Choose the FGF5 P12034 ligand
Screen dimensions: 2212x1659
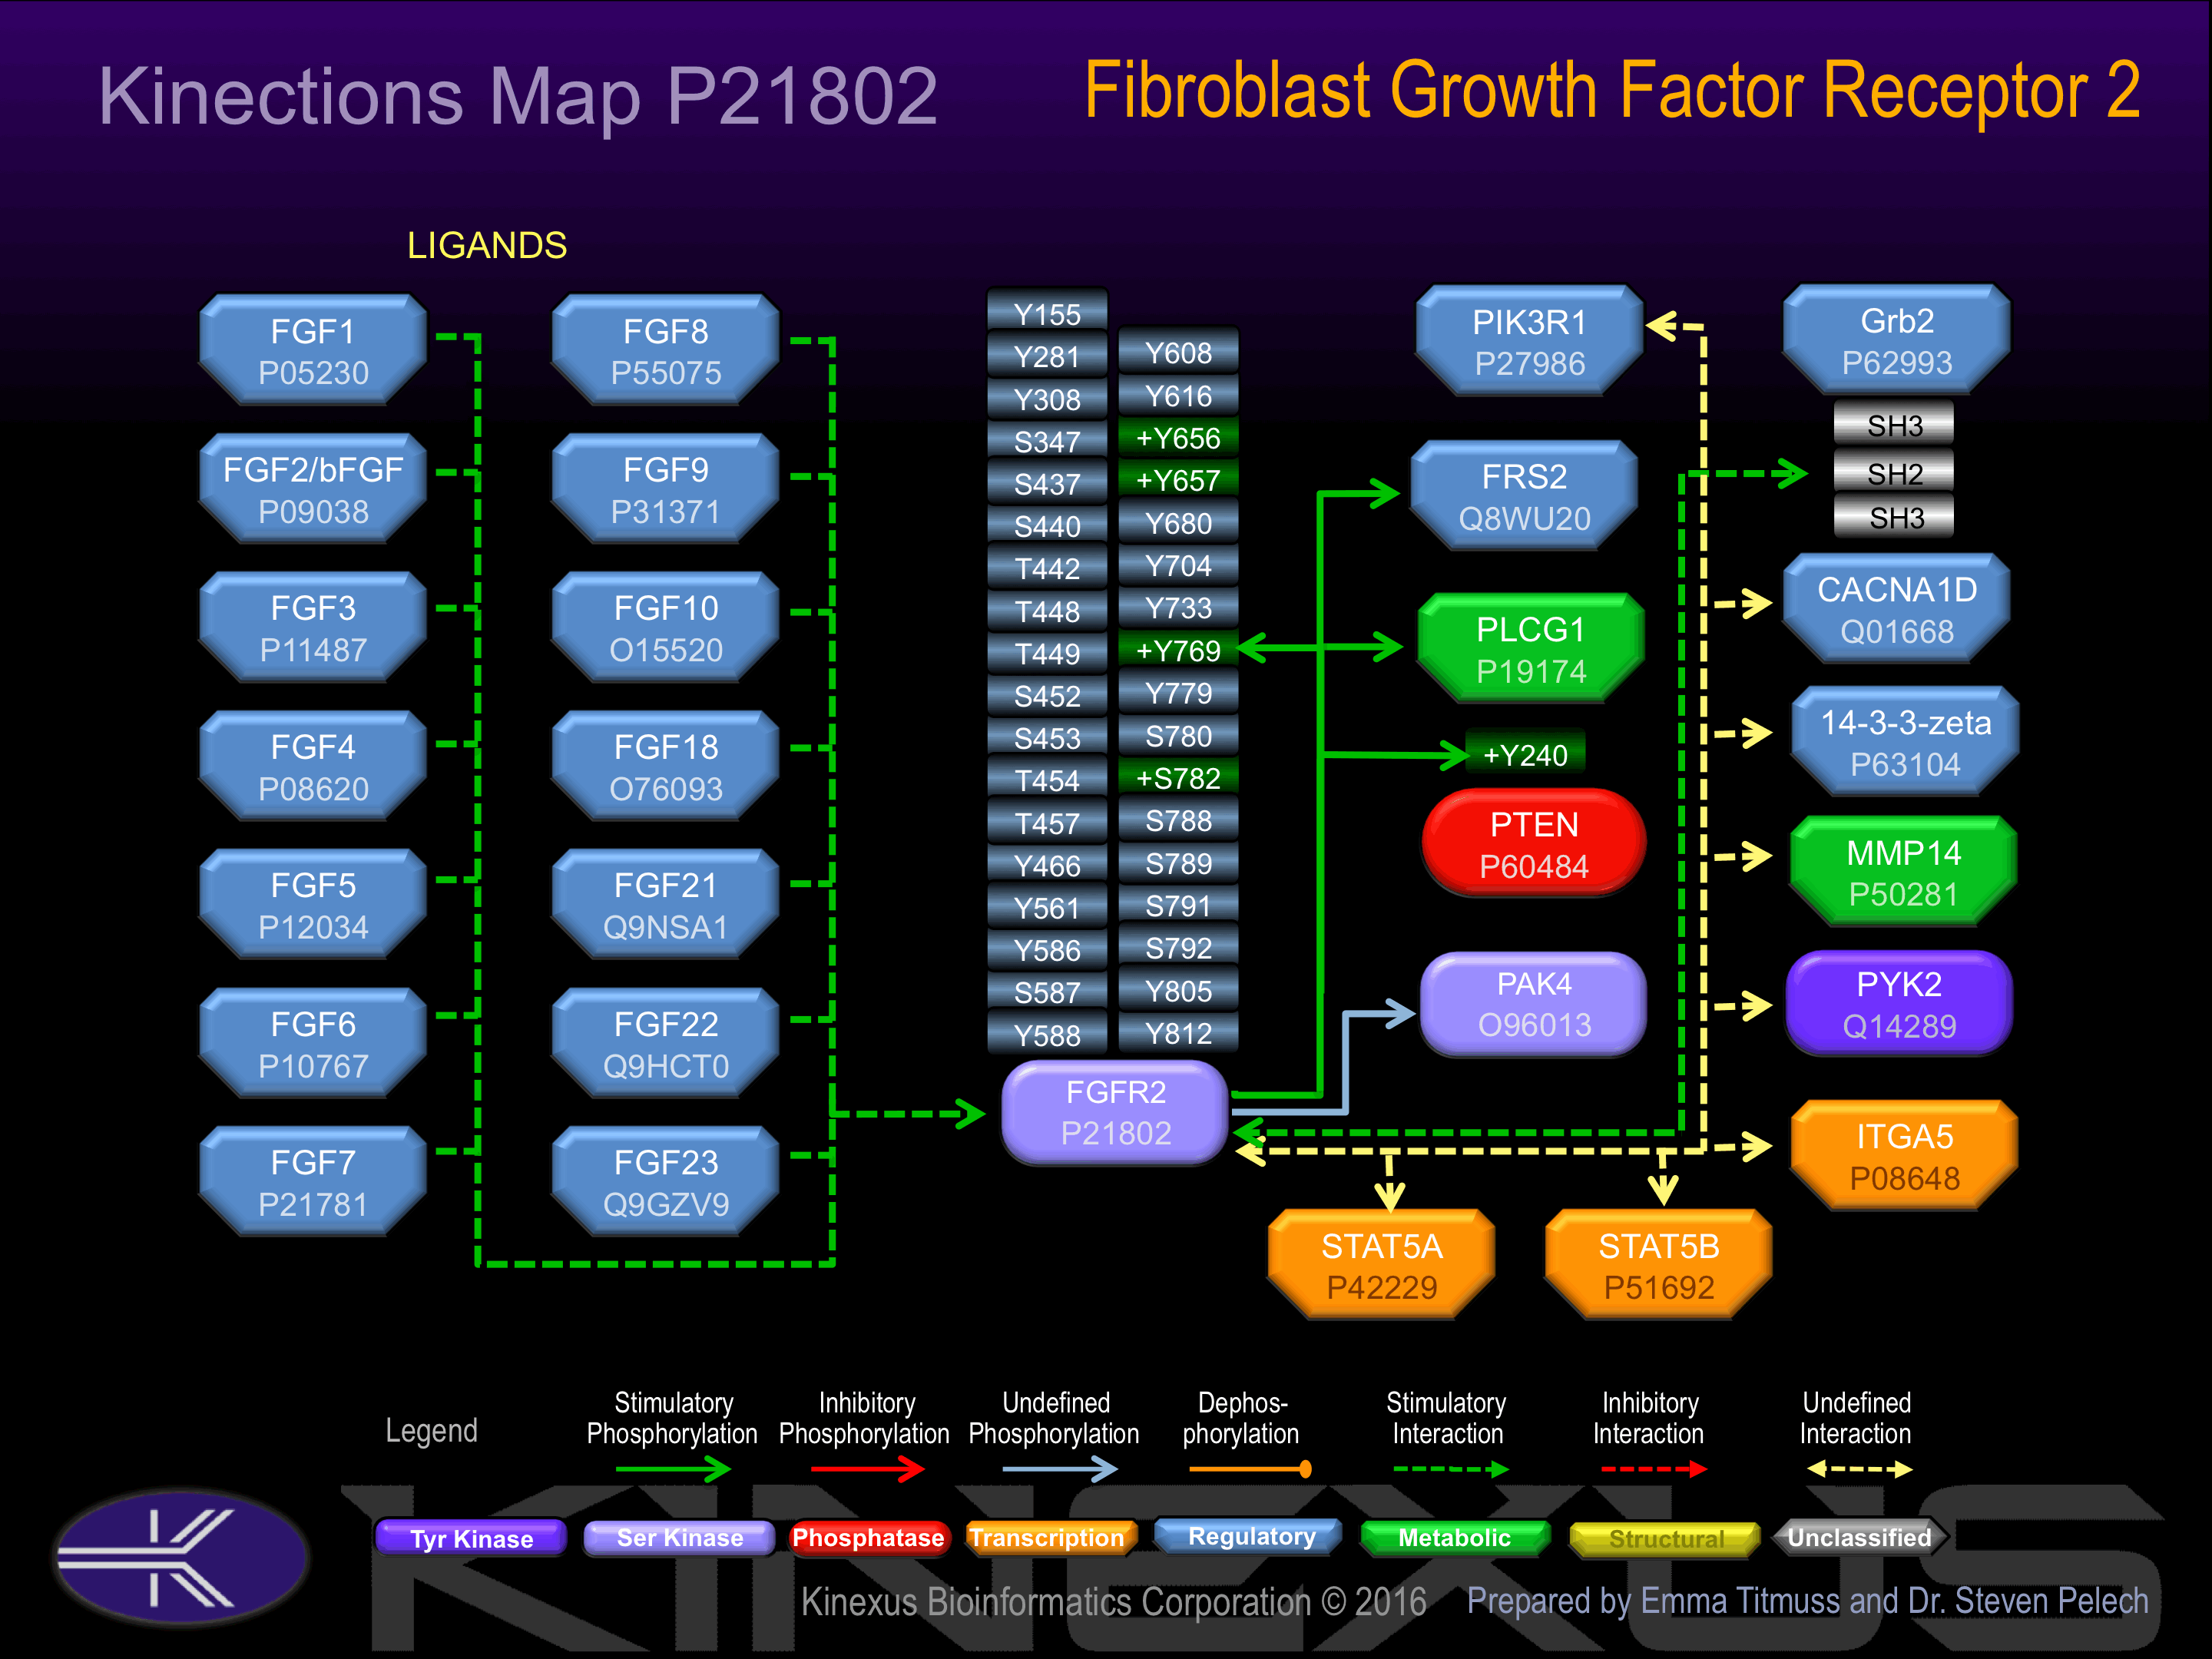tap(313, 905)
